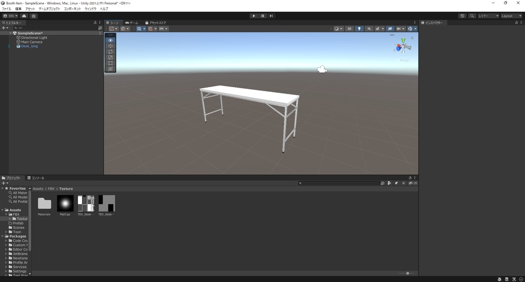Search by type in the Project panel
Viewport: 525px width, 282px height.
point(389,183)
